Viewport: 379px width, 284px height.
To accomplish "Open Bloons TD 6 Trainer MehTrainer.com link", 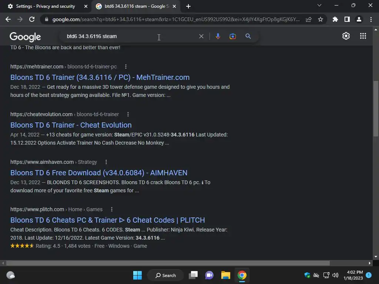I will (x=100, y=77).
